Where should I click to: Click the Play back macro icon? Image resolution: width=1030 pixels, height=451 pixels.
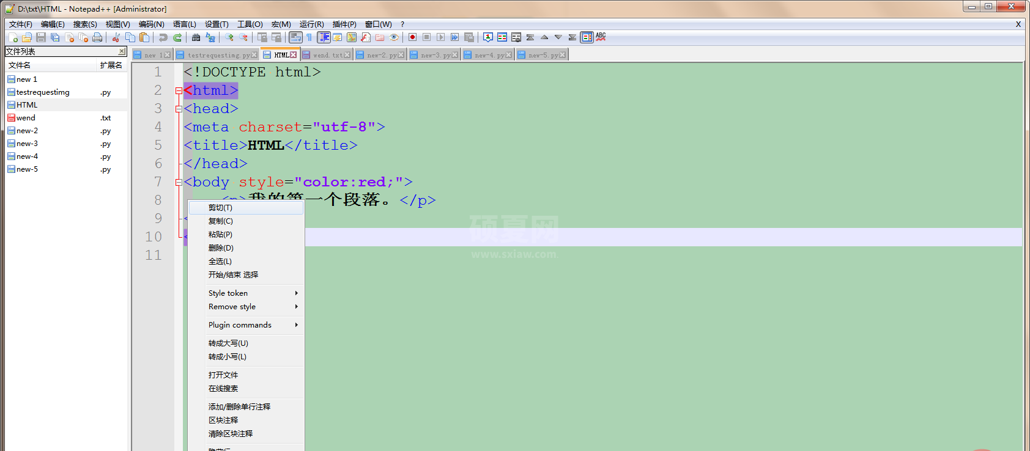[440, 37]
